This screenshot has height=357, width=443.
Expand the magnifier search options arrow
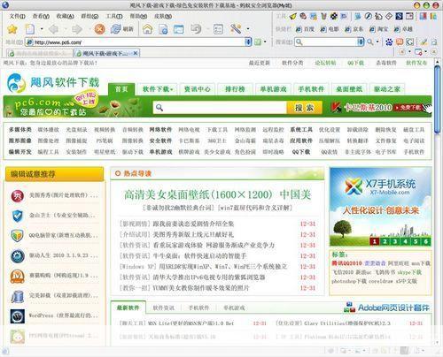(377, 42)
